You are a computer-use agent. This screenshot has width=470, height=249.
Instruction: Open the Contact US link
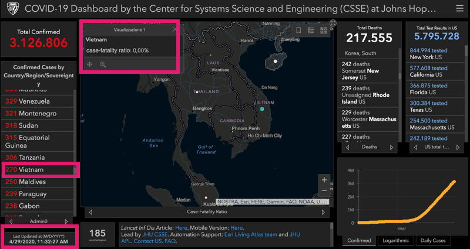[x=148, y=241]
